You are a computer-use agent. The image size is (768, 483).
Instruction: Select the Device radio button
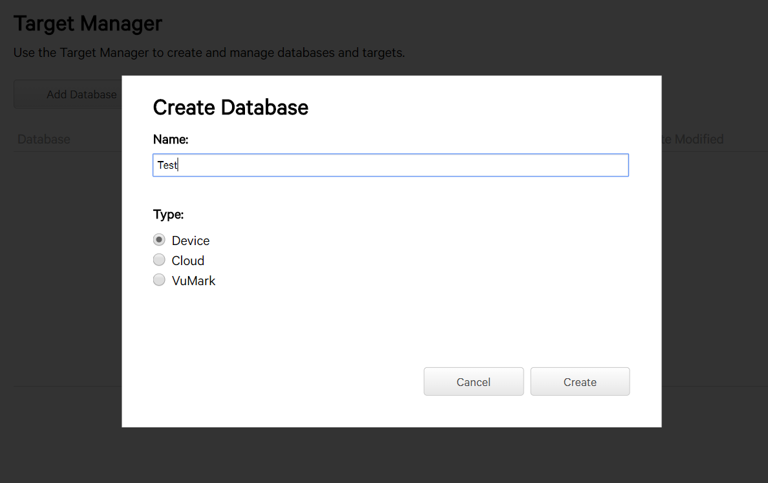point(159,240)
